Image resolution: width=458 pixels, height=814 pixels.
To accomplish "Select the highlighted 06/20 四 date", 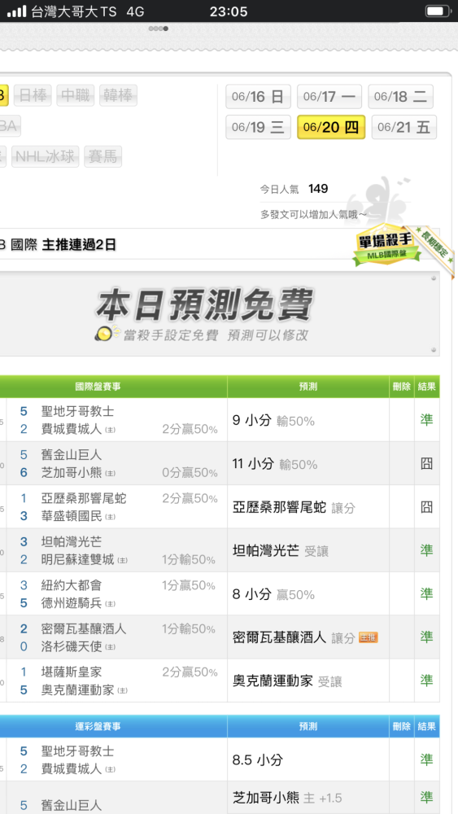I will [x=331, y=127].
